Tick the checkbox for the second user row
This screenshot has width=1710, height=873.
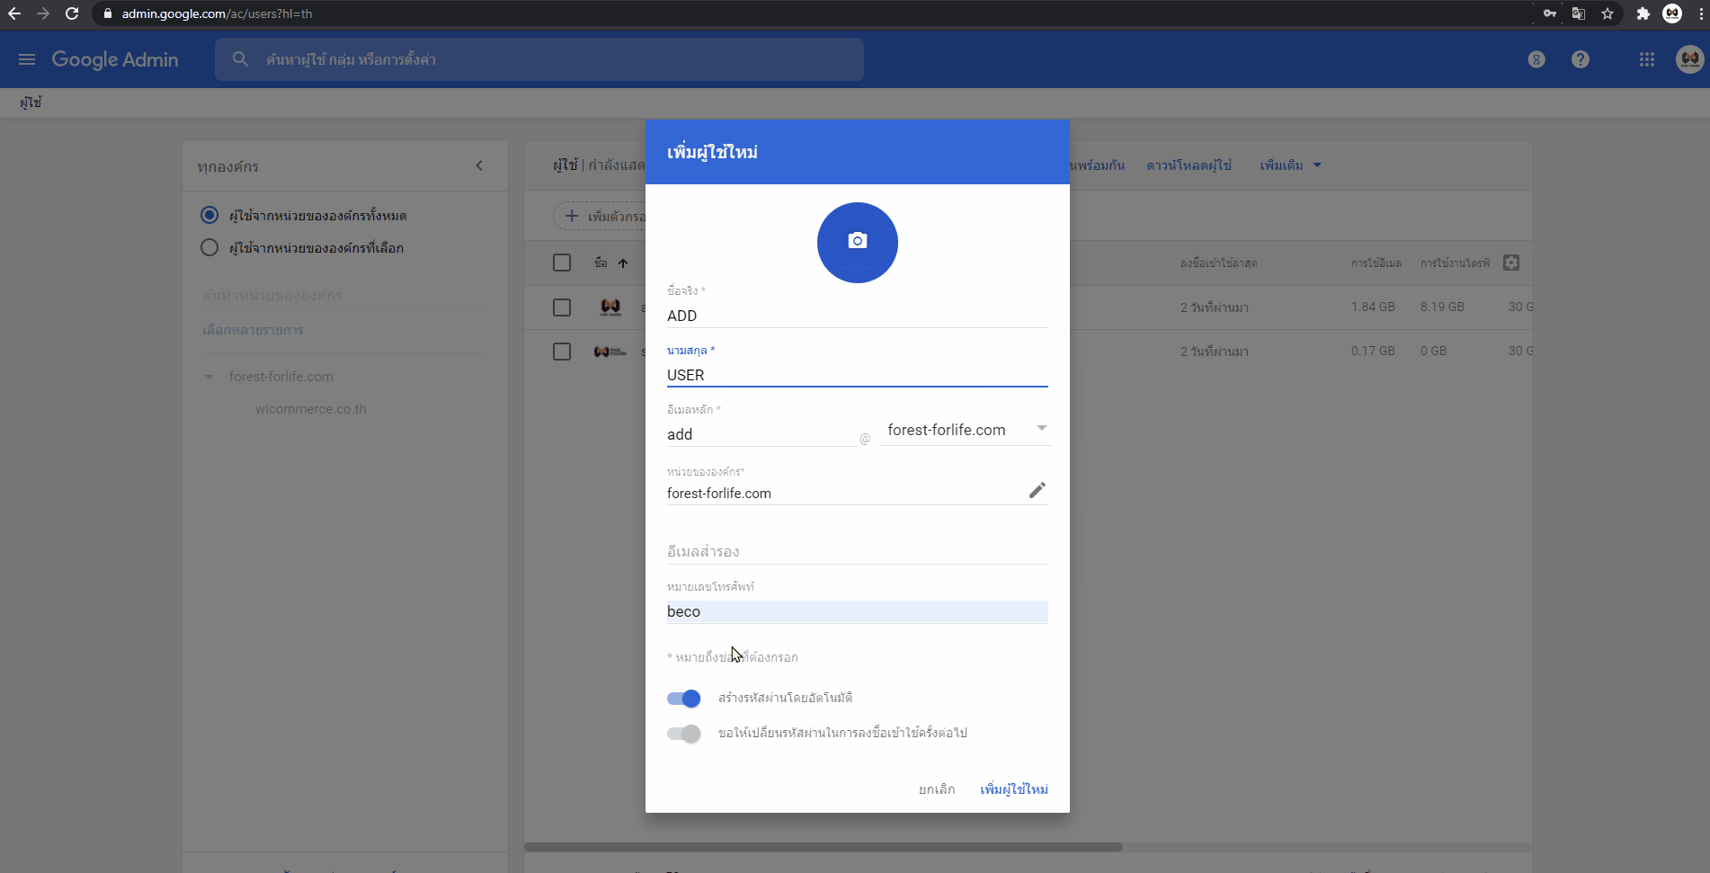[562, 352]
